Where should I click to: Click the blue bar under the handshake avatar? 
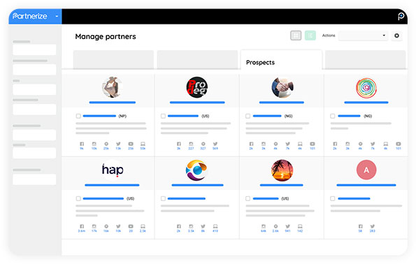pos(282,102)
